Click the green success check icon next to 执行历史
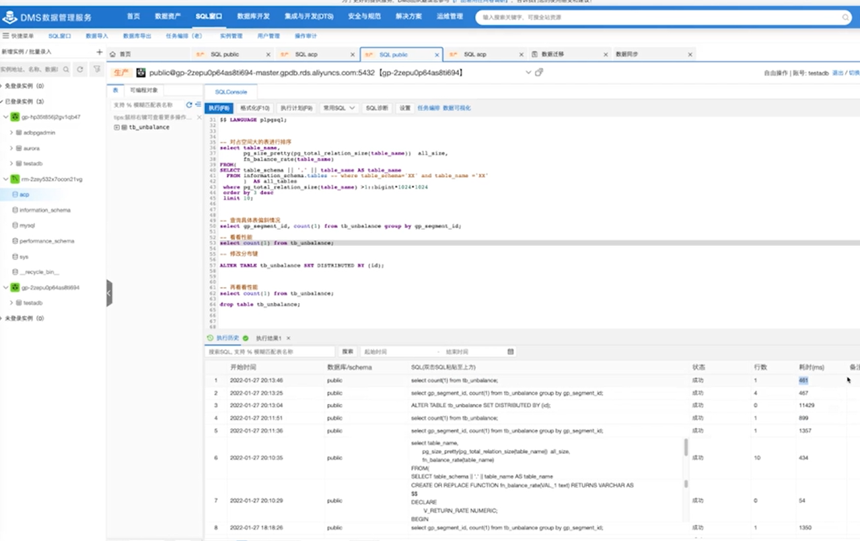The image size is (860, 541). pos(246,338)
